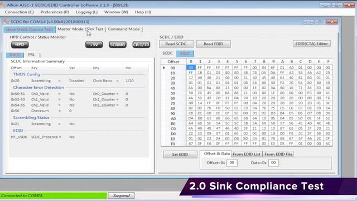Select the Offset & Data tab
Viewport: 357px width, 201px height.
216,154
